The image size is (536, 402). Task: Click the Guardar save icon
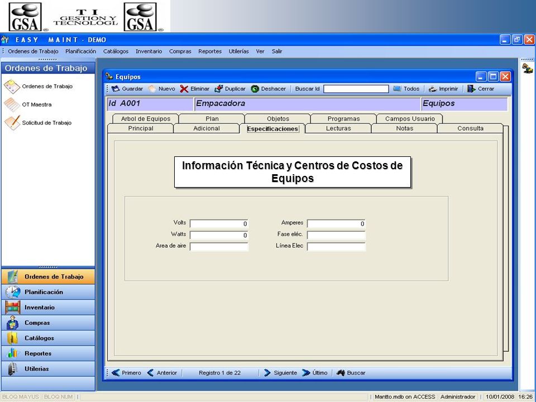click(x=116, y=89)
